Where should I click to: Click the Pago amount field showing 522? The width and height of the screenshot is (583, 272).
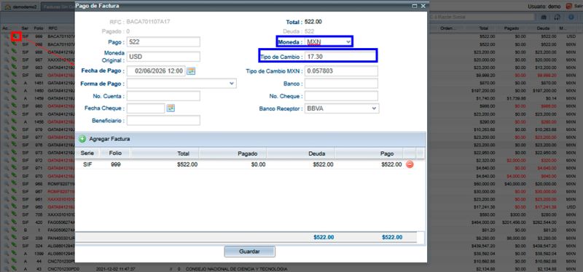point(163,42)
